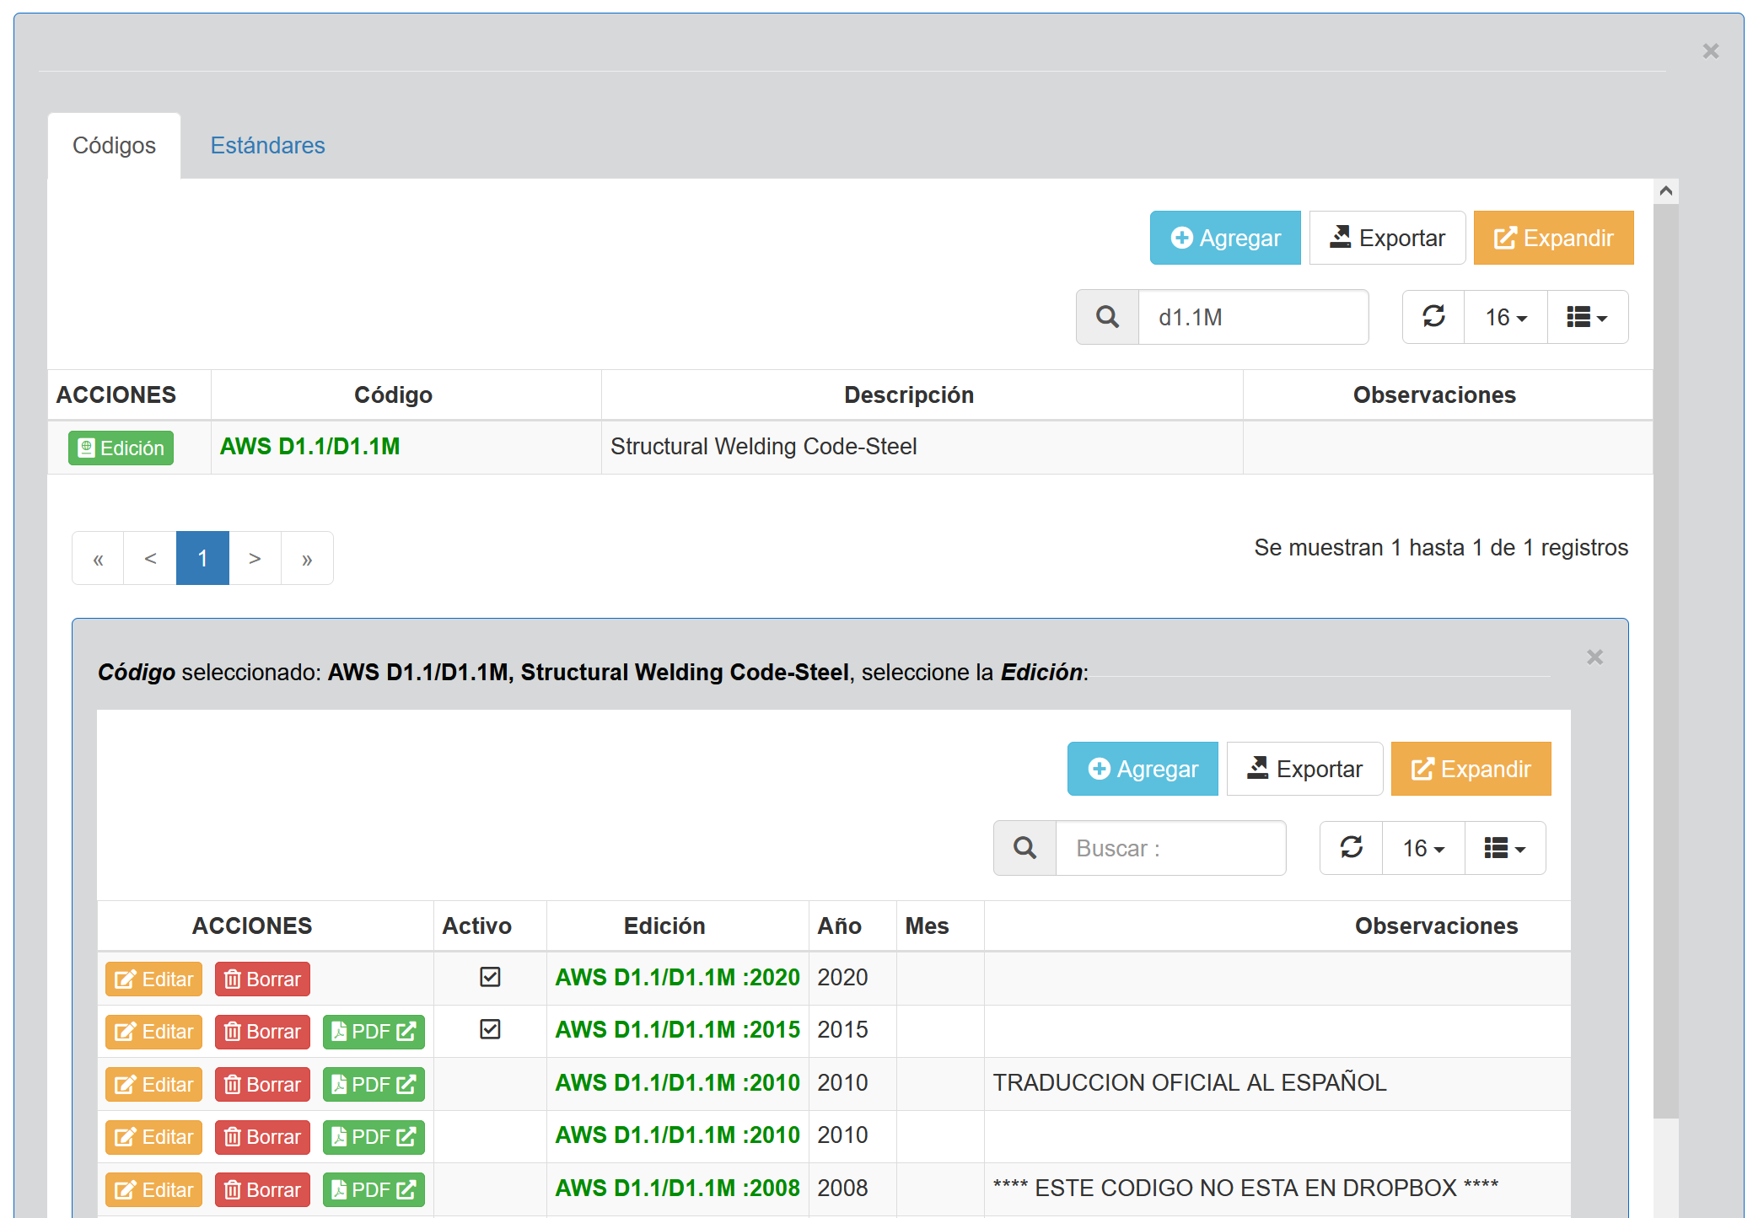
Task: Toggle Activo checkbox for 2015 edition
Action: coord(490,1029)
